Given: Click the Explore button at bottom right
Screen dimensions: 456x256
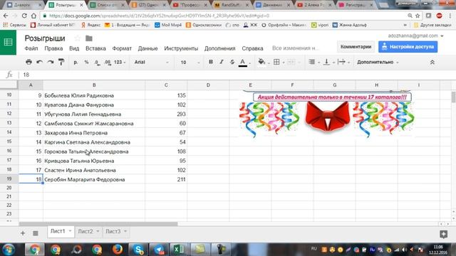Looking at the screenshot, I should (443, 234).
